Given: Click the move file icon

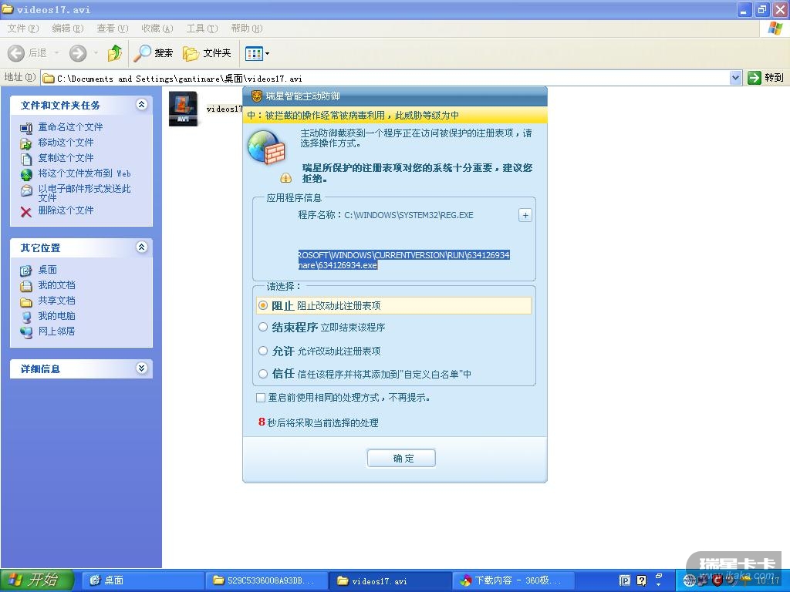Looking at the screenshot, I should 26,144.
